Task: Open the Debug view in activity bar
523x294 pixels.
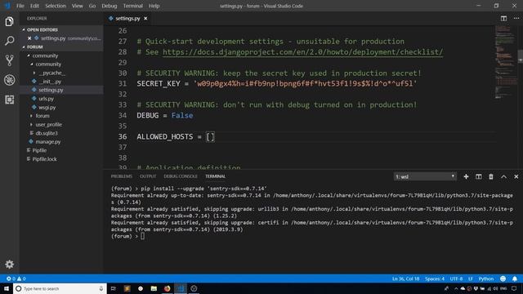Action: (x=9, y=80)
